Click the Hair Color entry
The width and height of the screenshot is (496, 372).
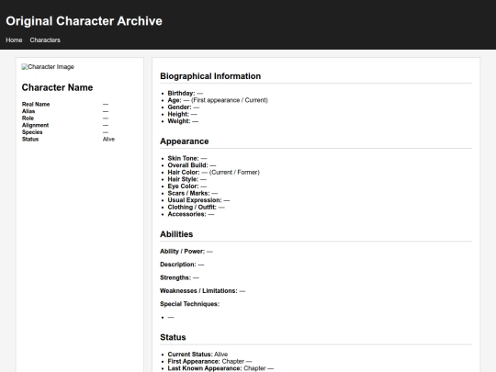click(x=213, y=172)
